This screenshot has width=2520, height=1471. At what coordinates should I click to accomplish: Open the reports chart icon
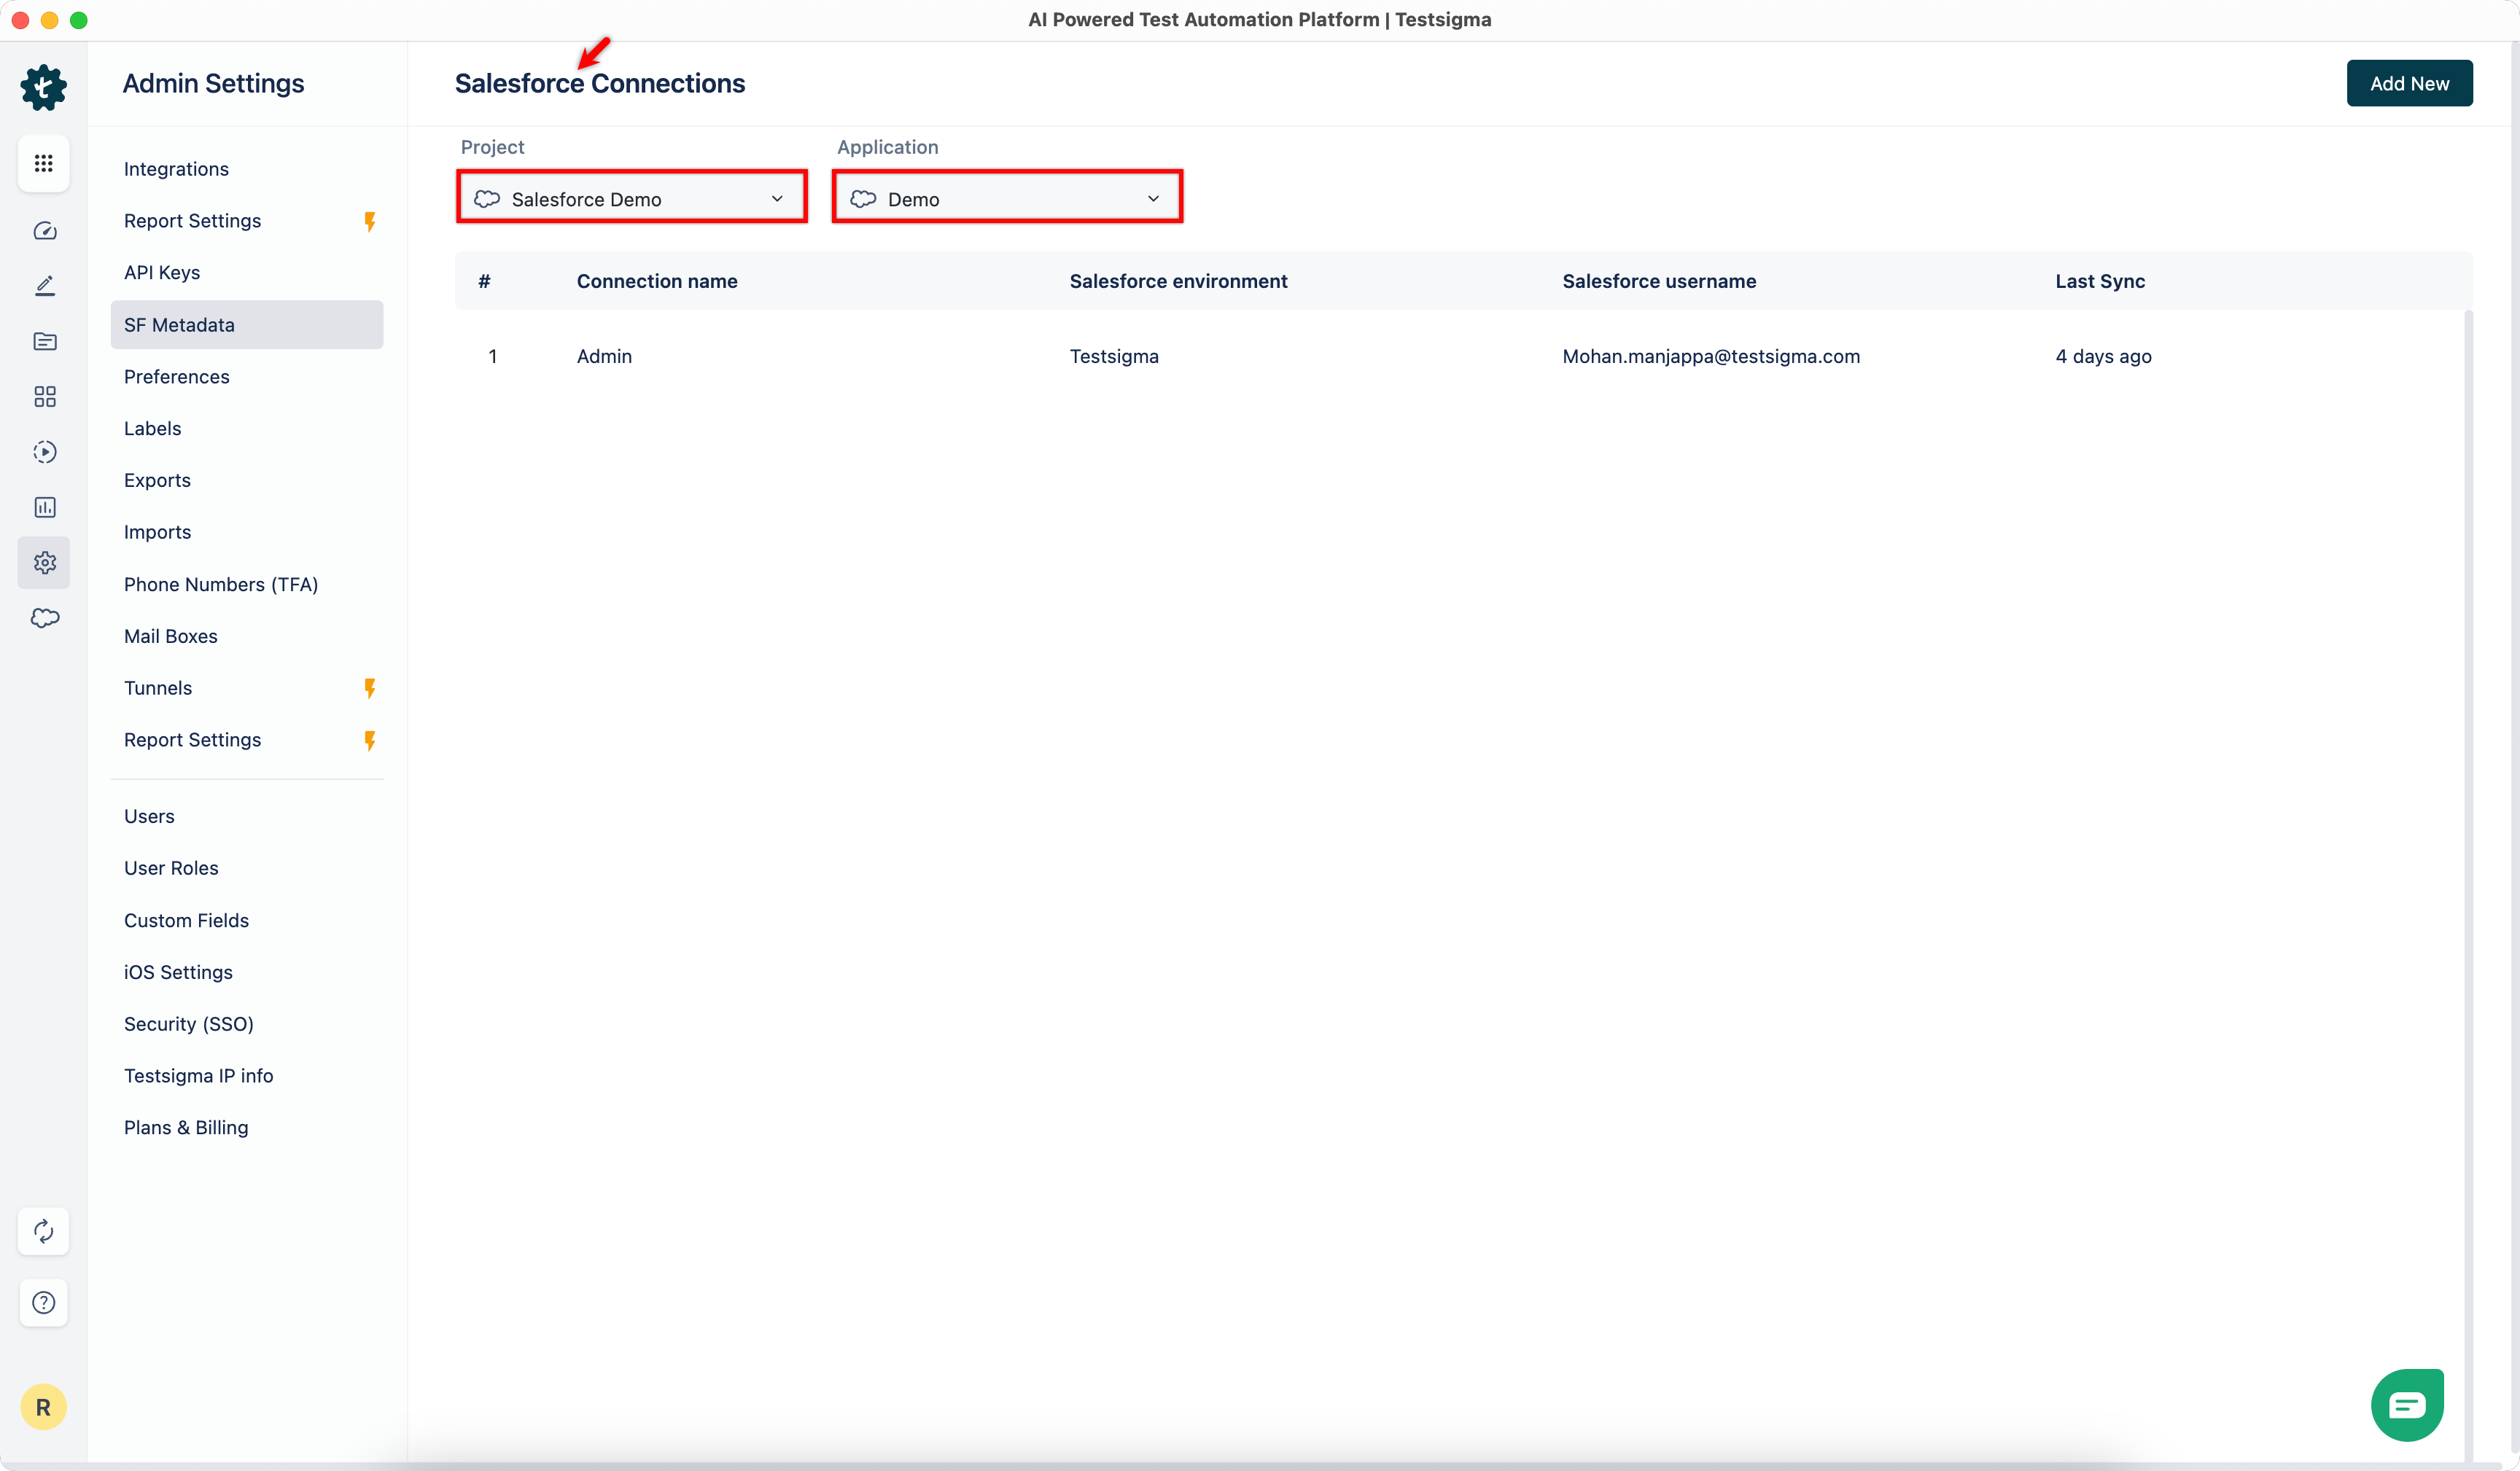(44, 507)
